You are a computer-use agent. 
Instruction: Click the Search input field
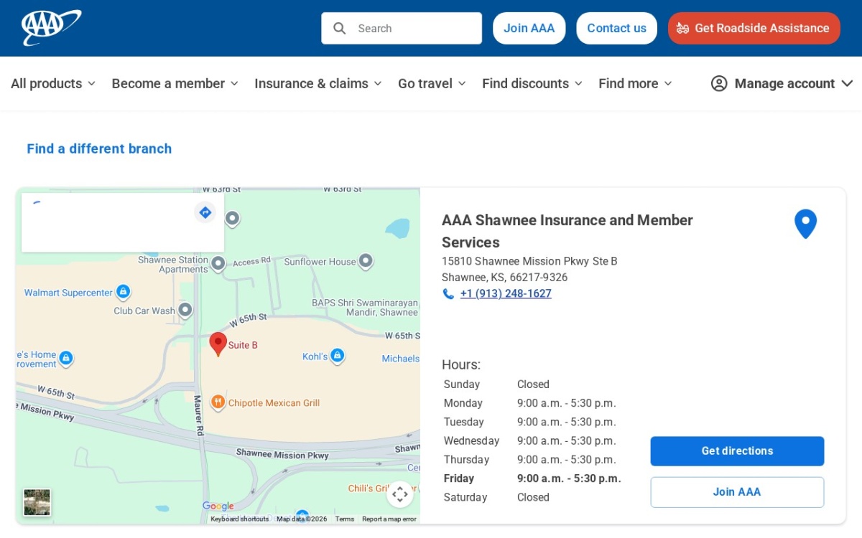(x=402, y=28)
